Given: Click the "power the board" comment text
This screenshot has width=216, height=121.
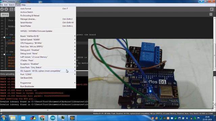Looking at the screenshot, I should point(86,35).
